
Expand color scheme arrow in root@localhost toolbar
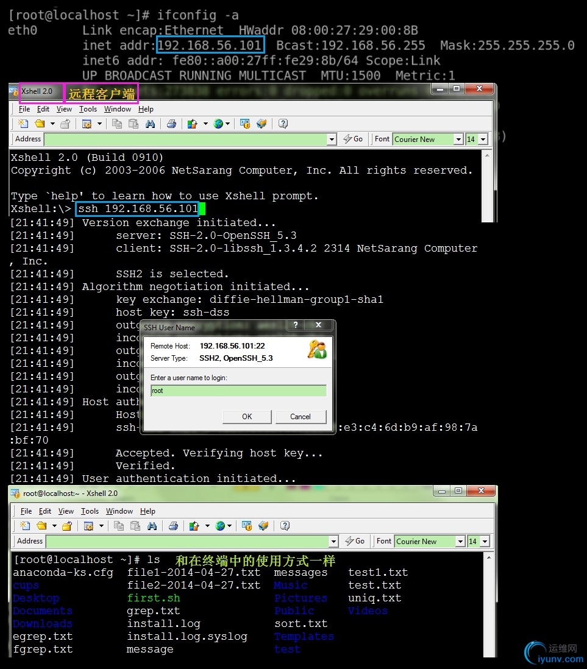207,526
